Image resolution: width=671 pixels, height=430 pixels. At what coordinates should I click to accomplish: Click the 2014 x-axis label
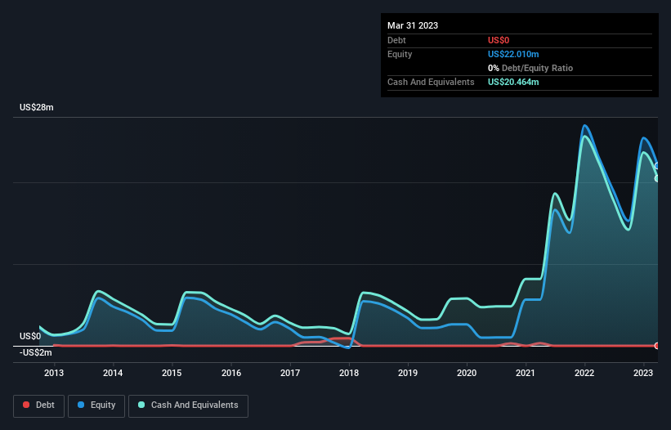[x=113, y=373]
